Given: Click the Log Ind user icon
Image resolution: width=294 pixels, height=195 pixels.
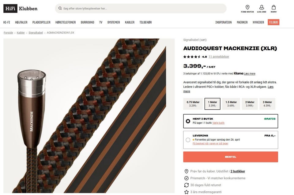Looking at the screenshot, I should click(x=262, y=7).
